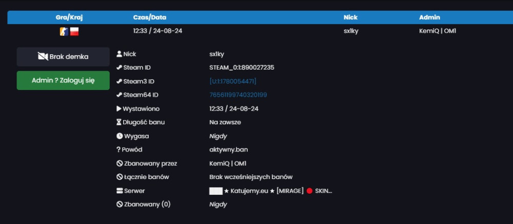The image size is (513, 224).
Task: Click the Poland flag icon
Action: 74,32
